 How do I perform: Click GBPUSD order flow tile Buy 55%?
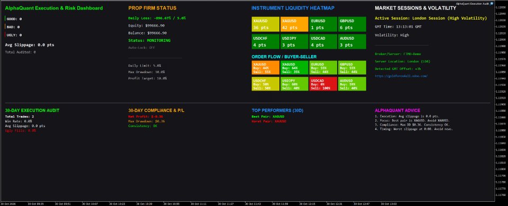tap(352, 68)
